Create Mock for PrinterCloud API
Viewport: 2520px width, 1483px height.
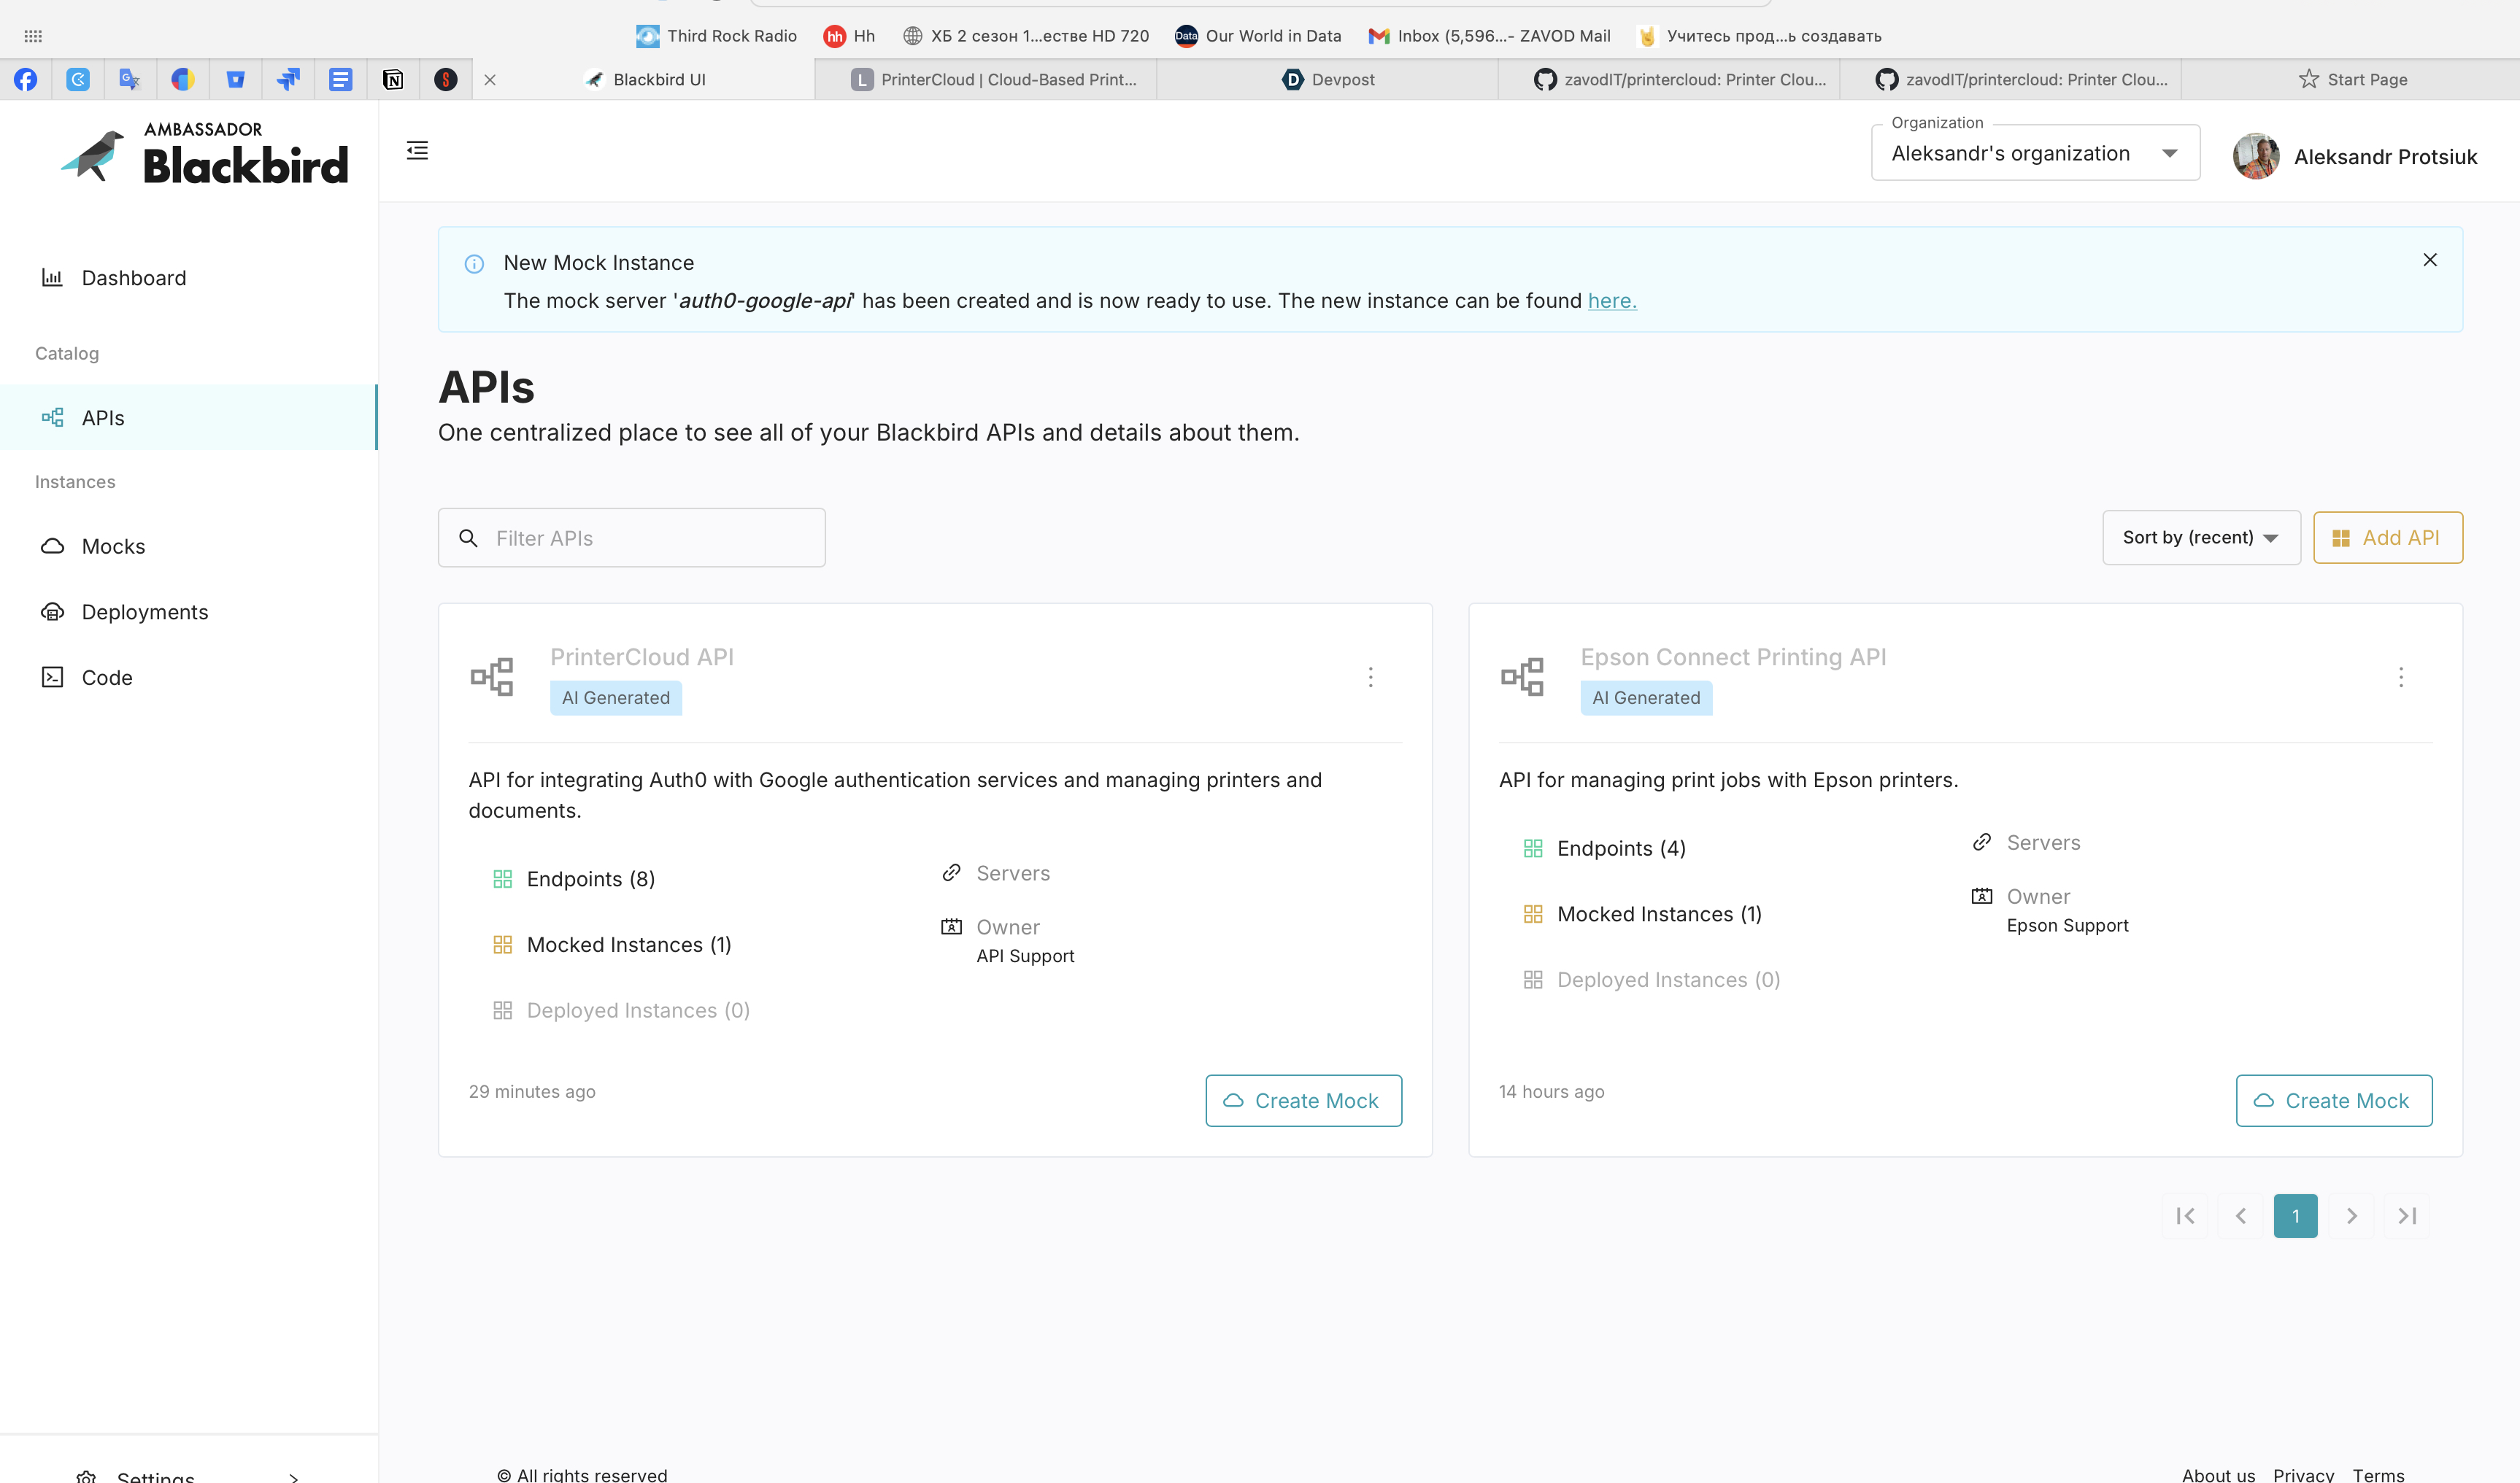coord(1302,1100)
